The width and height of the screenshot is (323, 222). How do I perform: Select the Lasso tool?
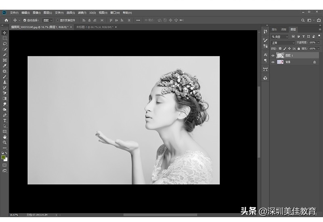pos(4,44)
